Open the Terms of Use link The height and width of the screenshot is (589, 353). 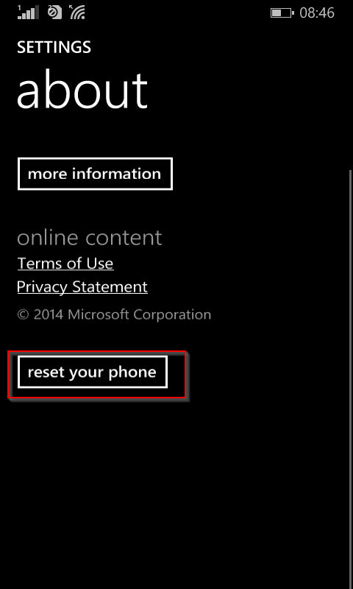tap(65, 264)
